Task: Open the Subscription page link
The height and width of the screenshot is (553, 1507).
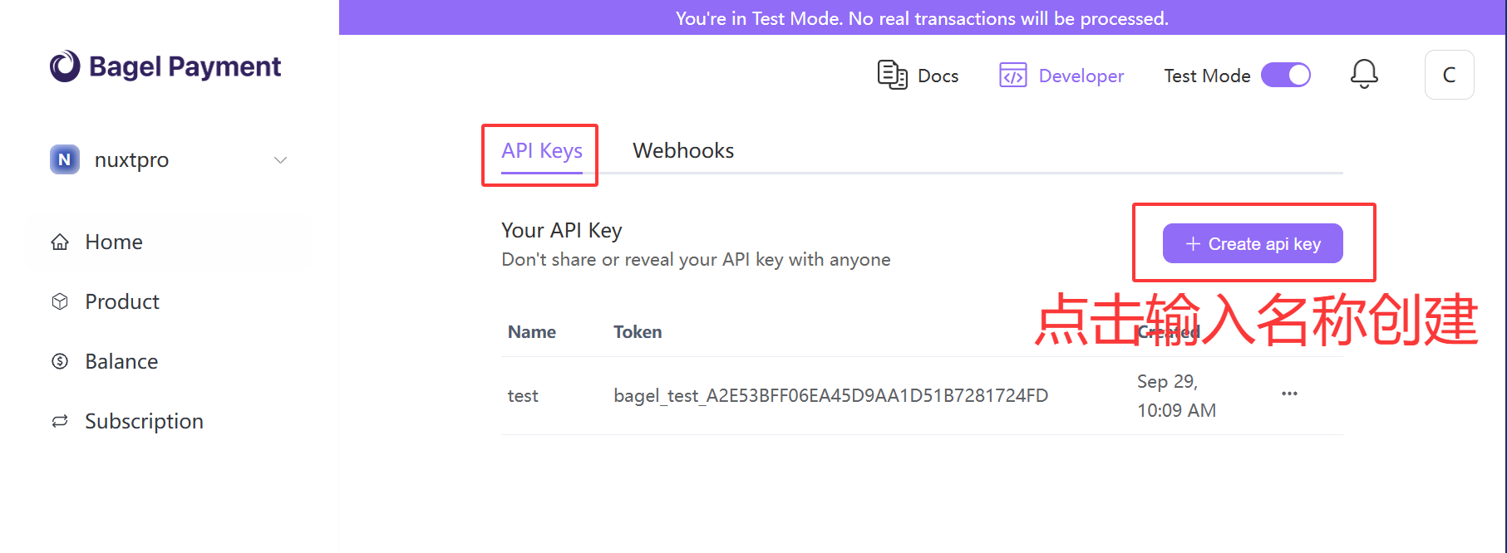Action: click(144, 421)
